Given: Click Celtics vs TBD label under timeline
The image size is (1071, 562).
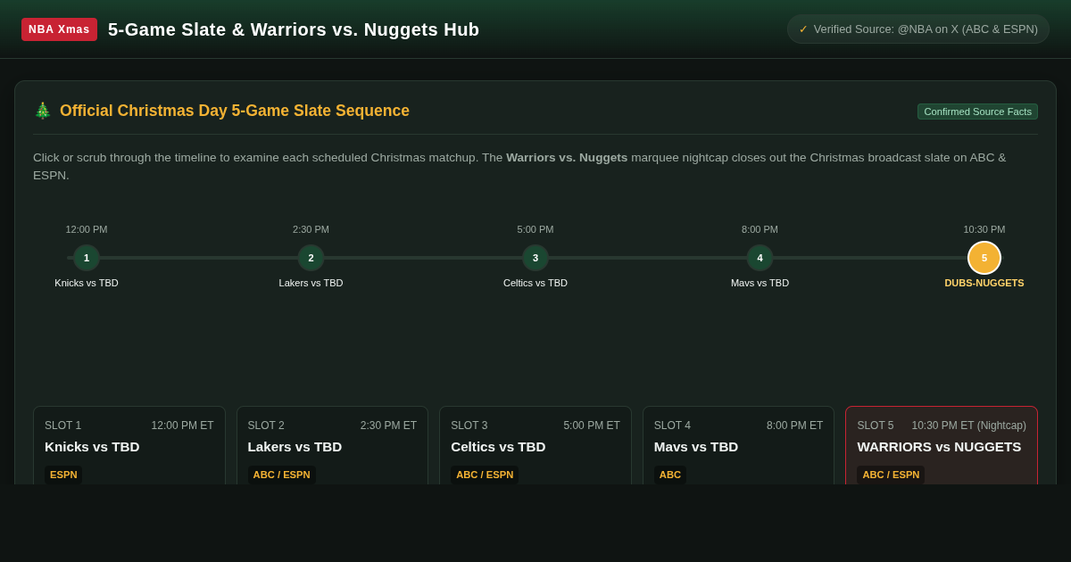Looking at the screenshot, I should (535, 283).
